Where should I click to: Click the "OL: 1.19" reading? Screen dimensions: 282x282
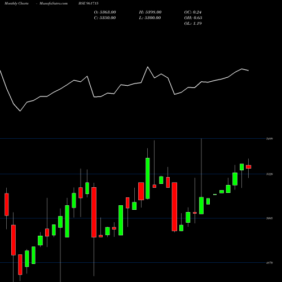point(193,24)
